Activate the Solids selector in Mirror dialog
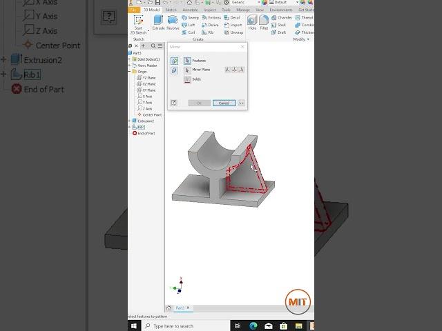Screen dimensions: 442x331 tap(187, 79)
